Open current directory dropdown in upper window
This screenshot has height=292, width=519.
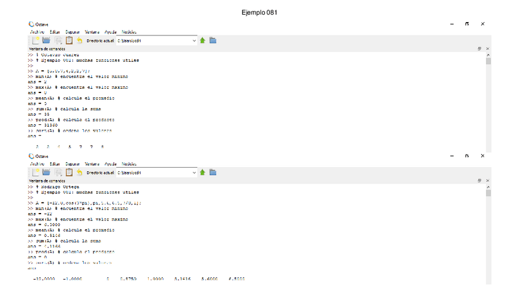click(x=194, y=41)
